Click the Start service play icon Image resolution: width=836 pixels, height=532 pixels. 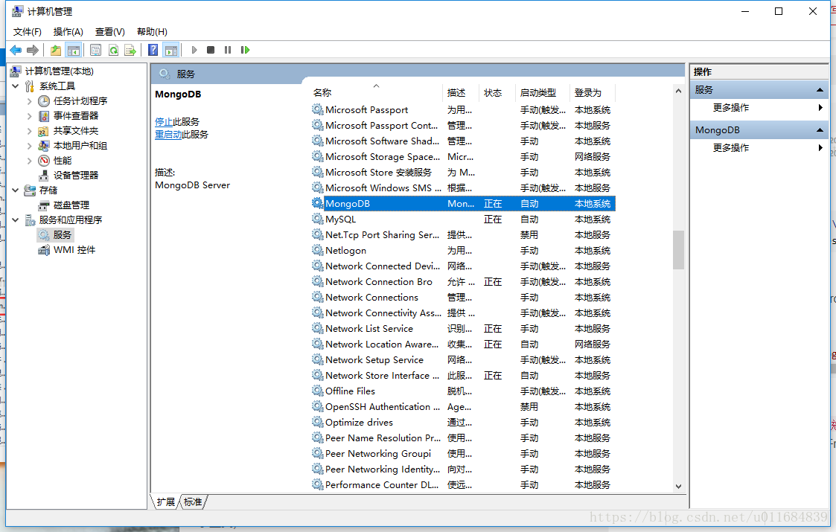194,50
